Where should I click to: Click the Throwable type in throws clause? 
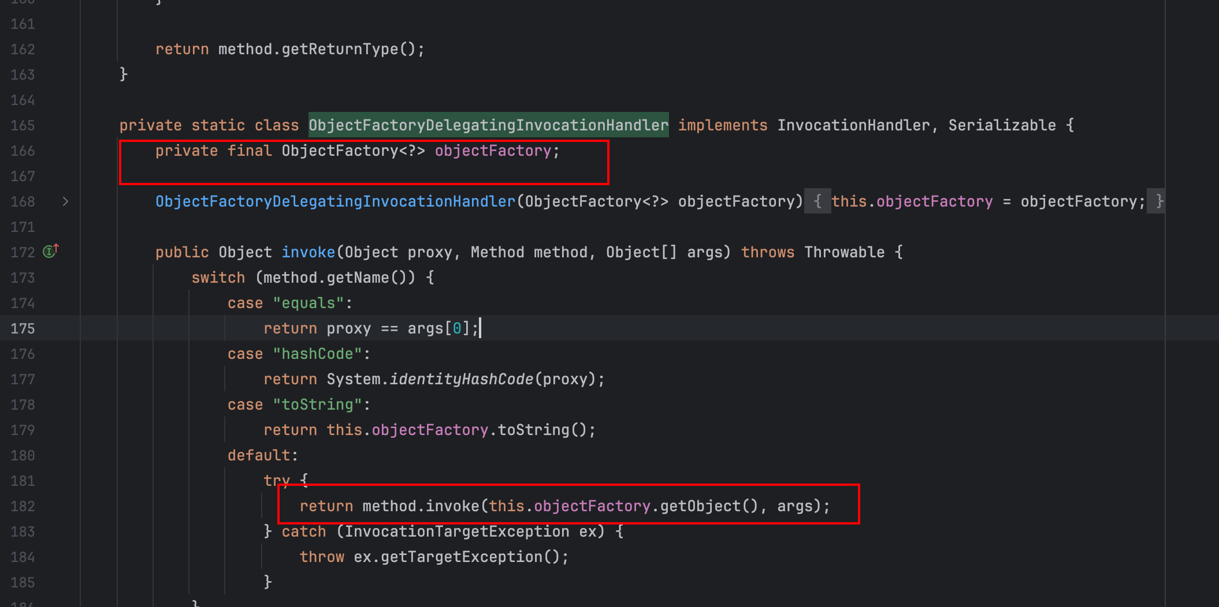coord(844,252)
